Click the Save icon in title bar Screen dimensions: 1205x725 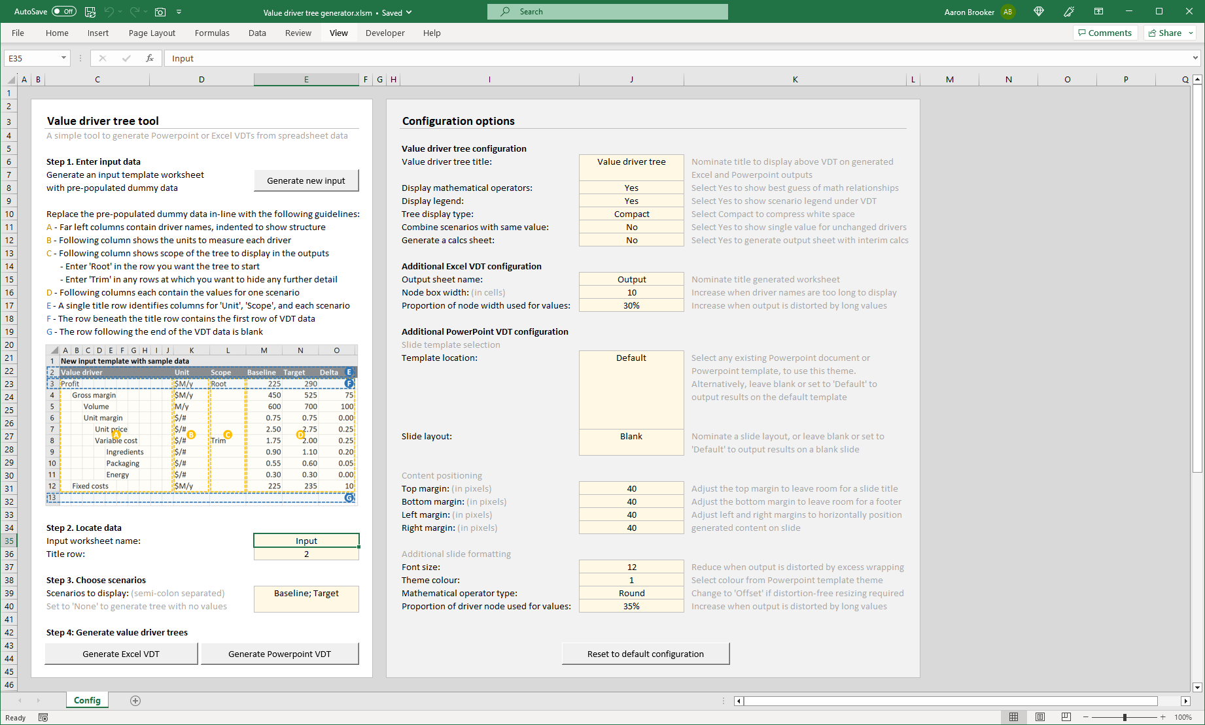point(90,12)
